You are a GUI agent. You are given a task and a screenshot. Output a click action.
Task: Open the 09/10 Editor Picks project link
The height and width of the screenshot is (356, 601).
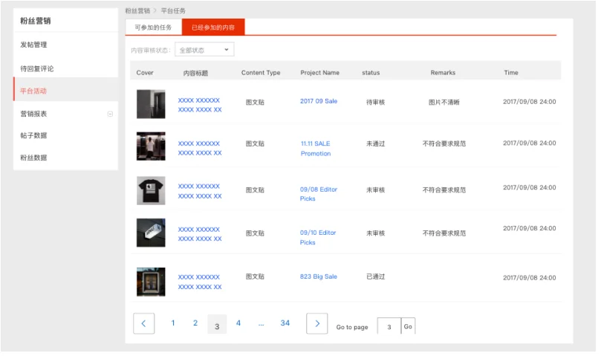point(318,238)
